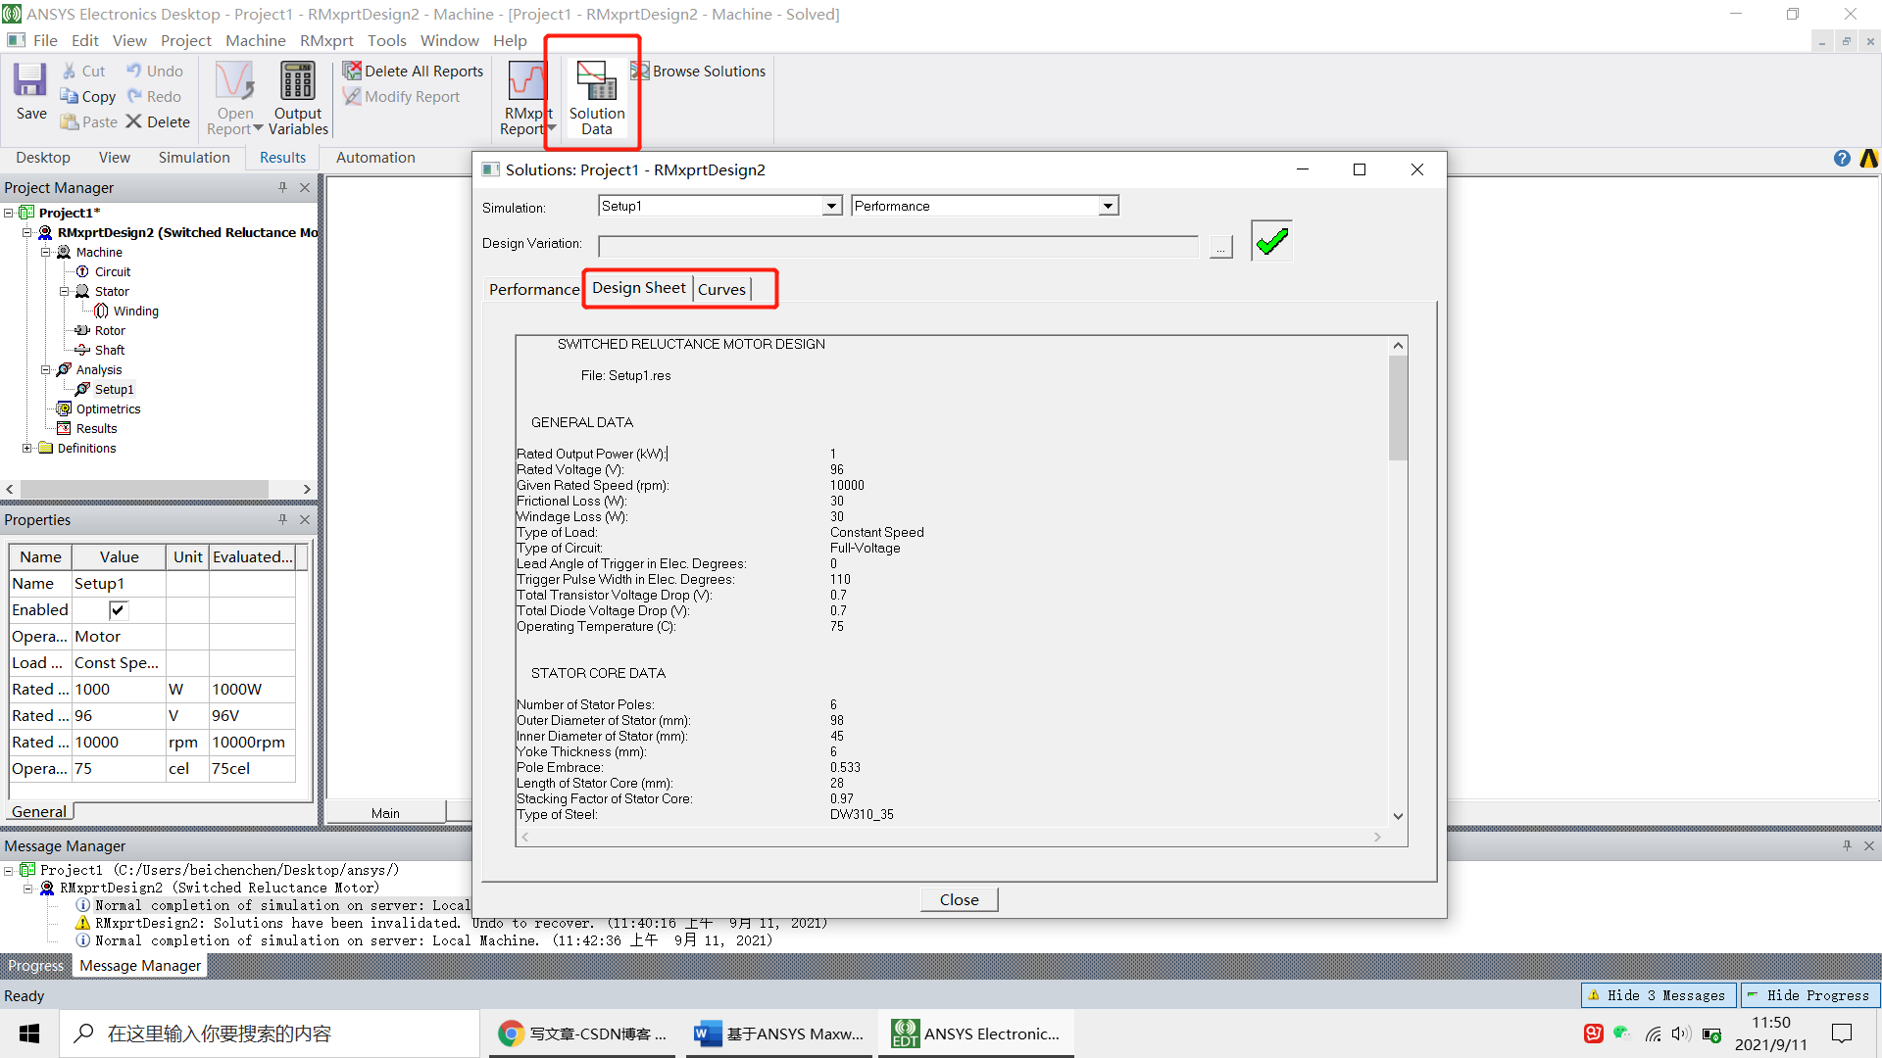Select the Solution Data icon

(596, 95)
